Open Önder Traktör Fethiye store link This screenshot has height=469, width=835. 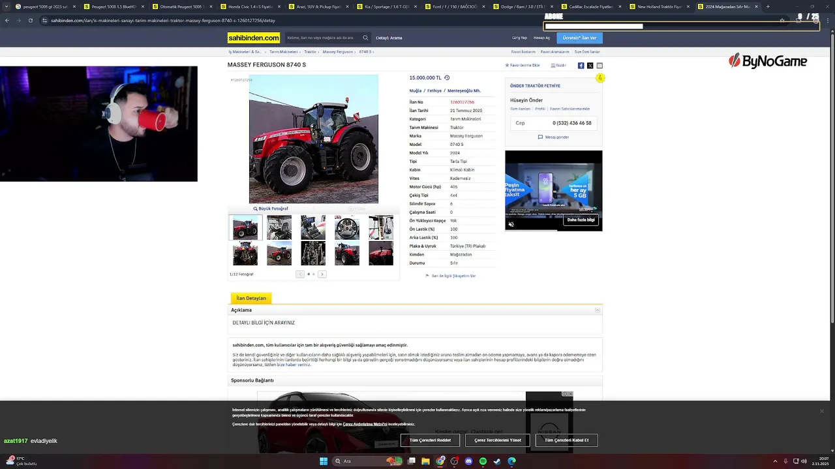pyautogui.click(x=535, y=86)
